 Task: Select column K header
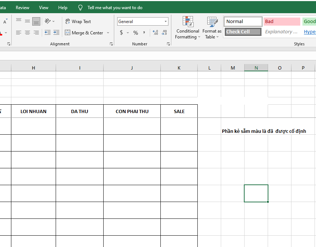pyautogui.click(x=179, y=68)
